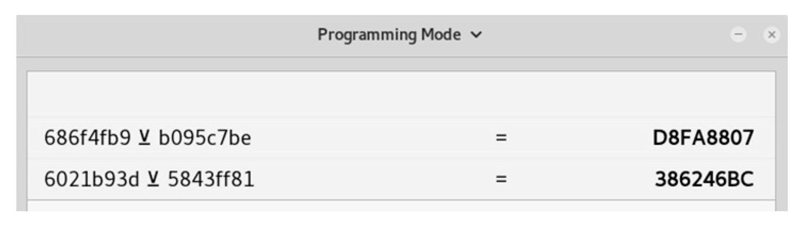Insert the result D8FA8807

[703, 138]
